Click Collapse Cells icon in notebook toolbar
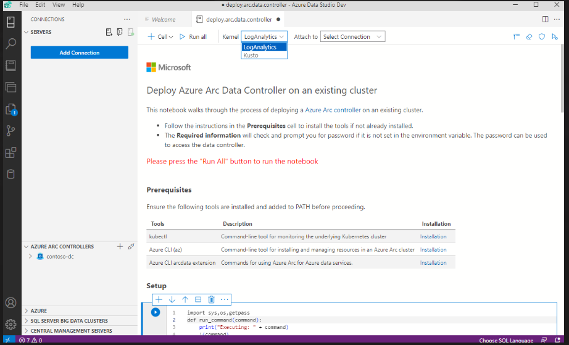The height and width of the screenshot is (345, 569). 517,36
